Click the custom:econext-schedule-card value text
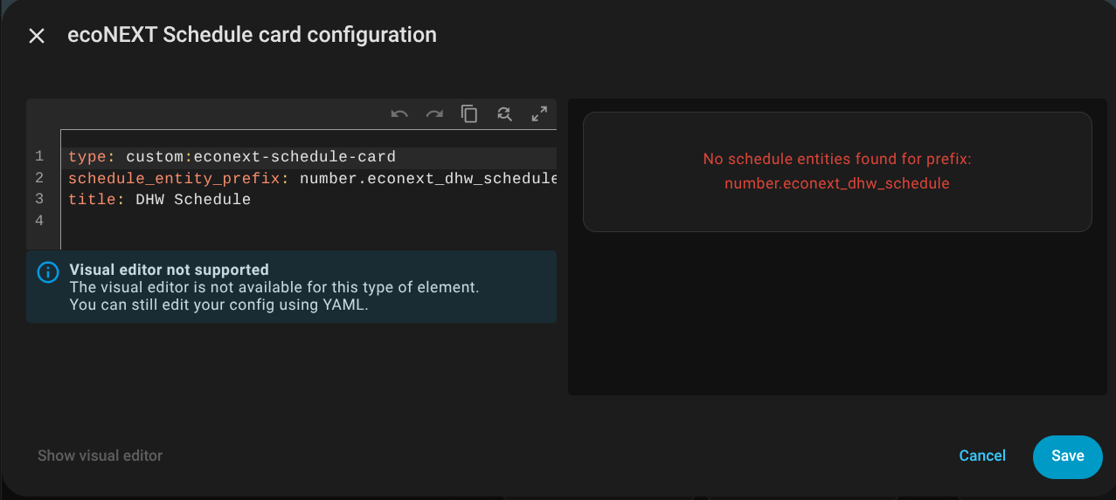Screen dimensions: 1116x500 click(260, 157)
